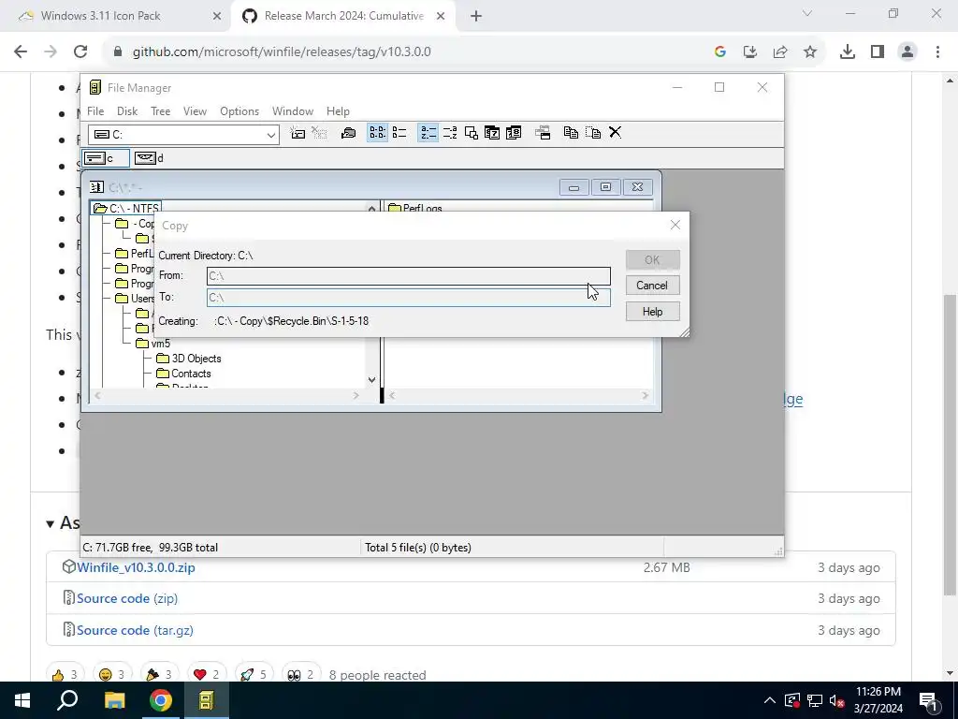This screenshot has width=958, height=719.
Task: Open taskbar search magnifier
Action: [x=67, y=700]
